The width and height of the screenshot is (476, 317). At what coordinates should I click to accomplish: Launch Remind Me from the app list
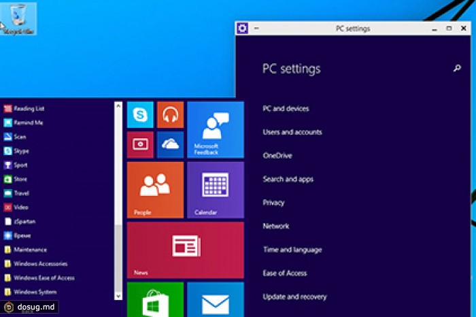coord(23,122)
